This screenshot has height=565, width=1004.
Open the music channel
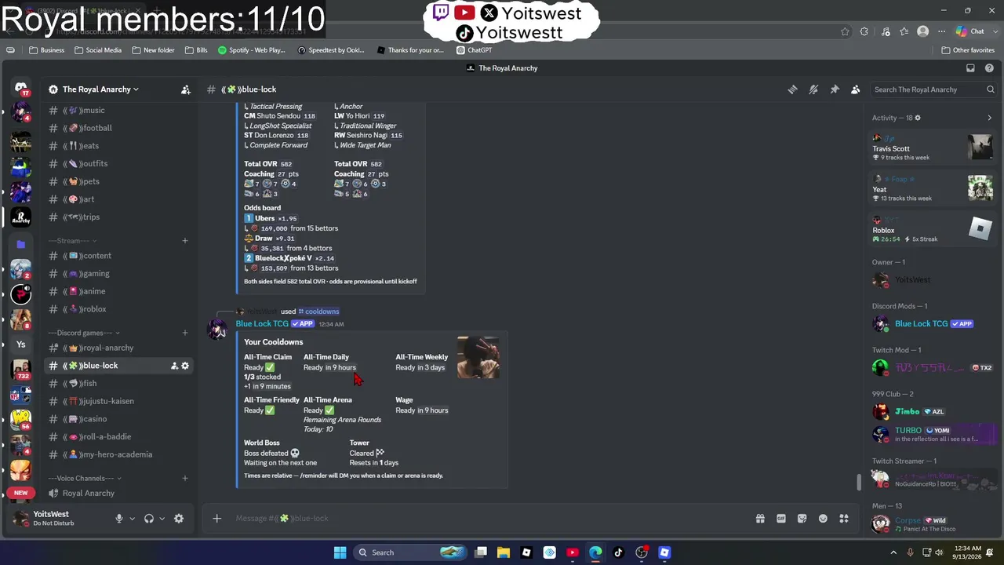click(x=118, y=110)
